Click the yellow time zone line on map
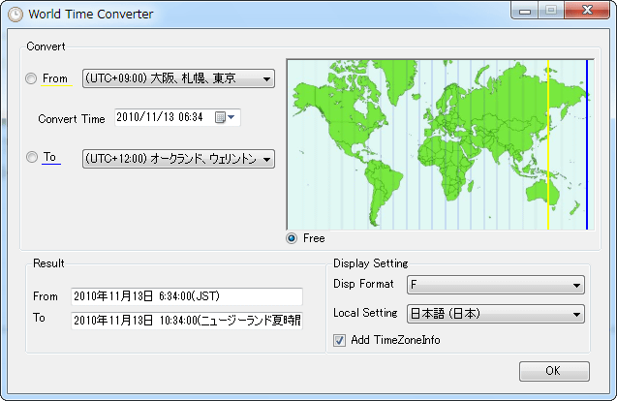The height and width of the screenshot is (401, 617). coord(548,145)
